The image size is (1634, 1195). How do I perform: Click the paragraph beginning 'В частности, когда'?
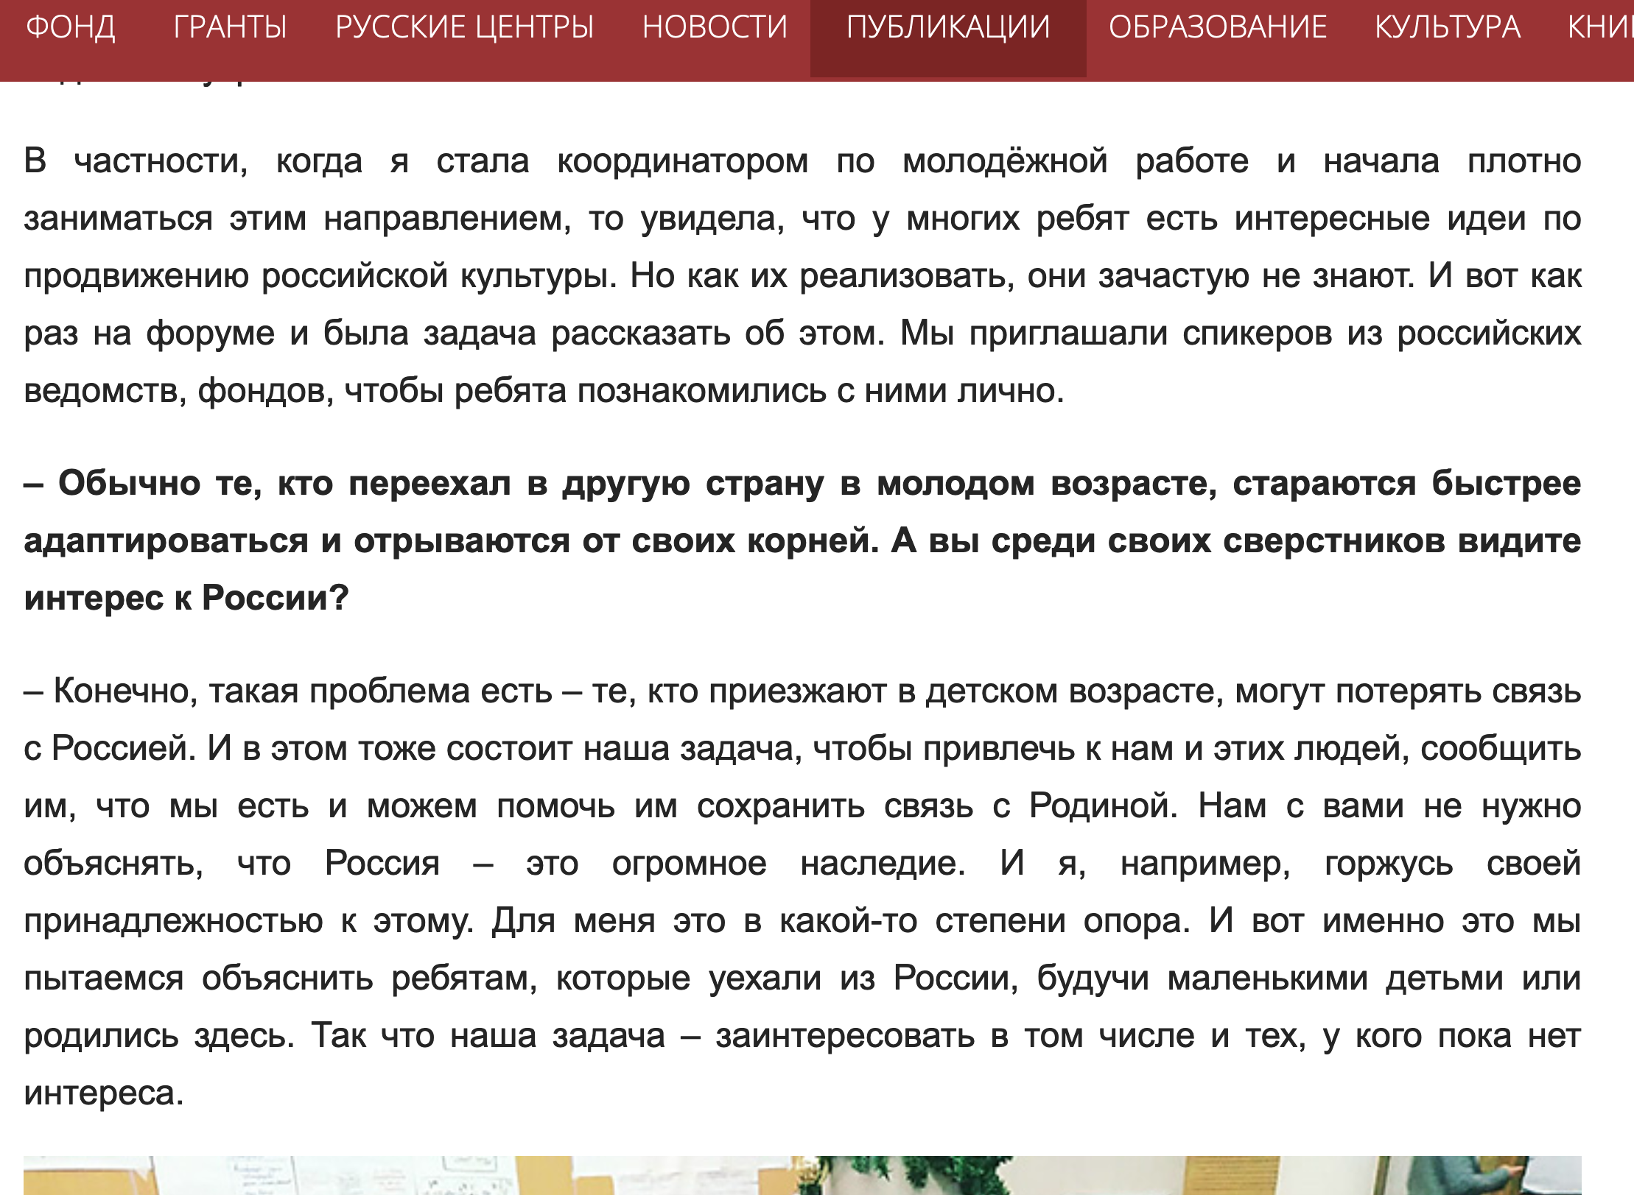(x=802, y=275)
